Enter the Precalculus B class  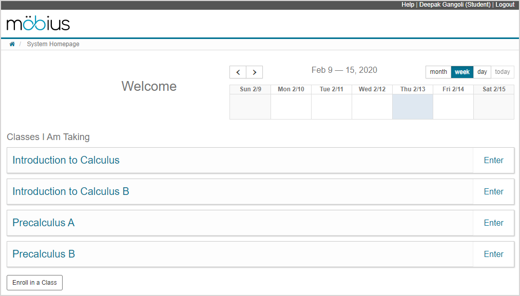(493, 254)
